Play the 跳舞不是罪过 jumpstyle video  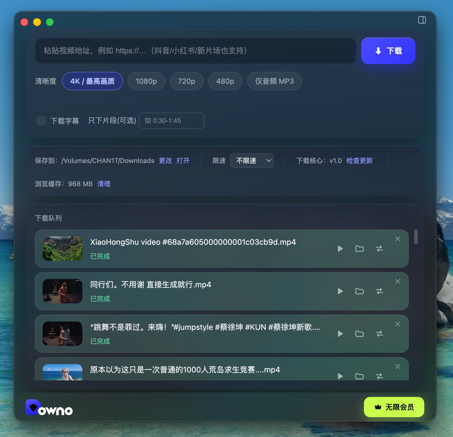(x=340, y=334)
